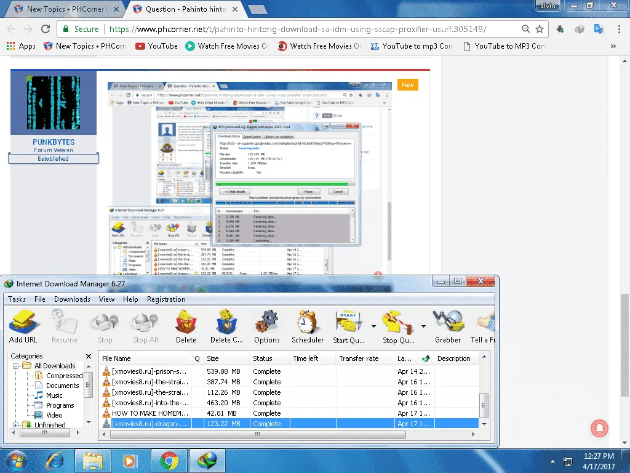Close the Categories panel
The image size is (630, 473).
[x=89, y=357]
